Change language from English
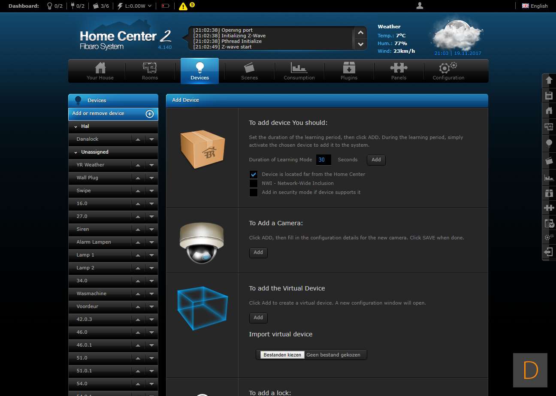 point(535,6)
